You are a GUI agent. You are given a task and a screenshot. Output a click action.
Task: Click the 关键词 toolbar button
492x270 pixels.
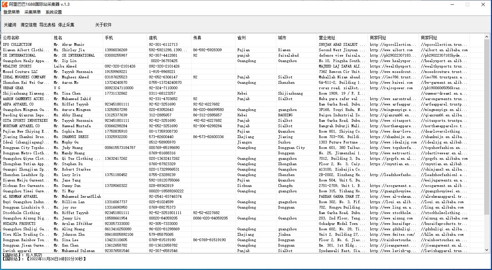point(10,25)
